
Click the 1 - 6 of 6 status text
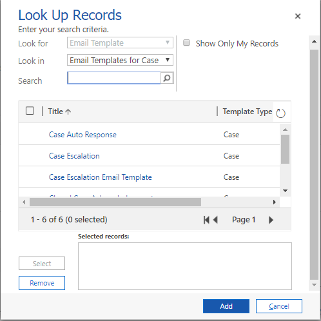69,220
